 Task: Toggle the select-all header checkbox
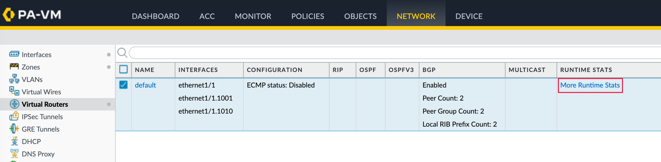pos(123,70)
